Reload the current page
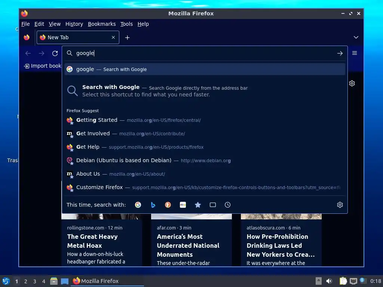The width and height of the screenshot is (383, 287). [x=55, y=53]
